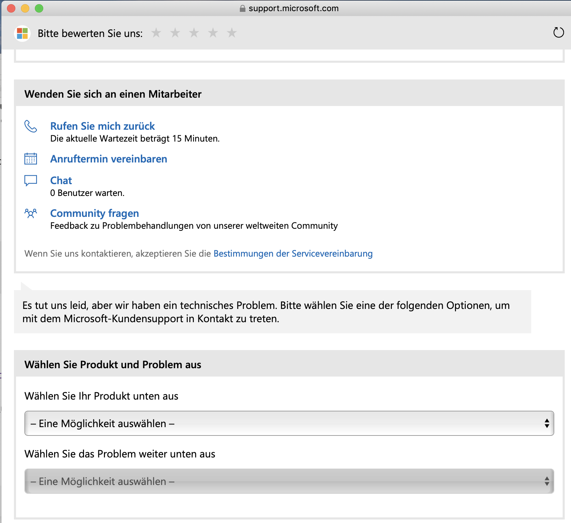
Task: Rate with the fourth star
Action: click(x=213, y=33)
